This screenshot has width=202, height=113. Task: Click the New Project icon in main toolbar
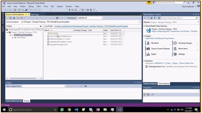(15, 10)
